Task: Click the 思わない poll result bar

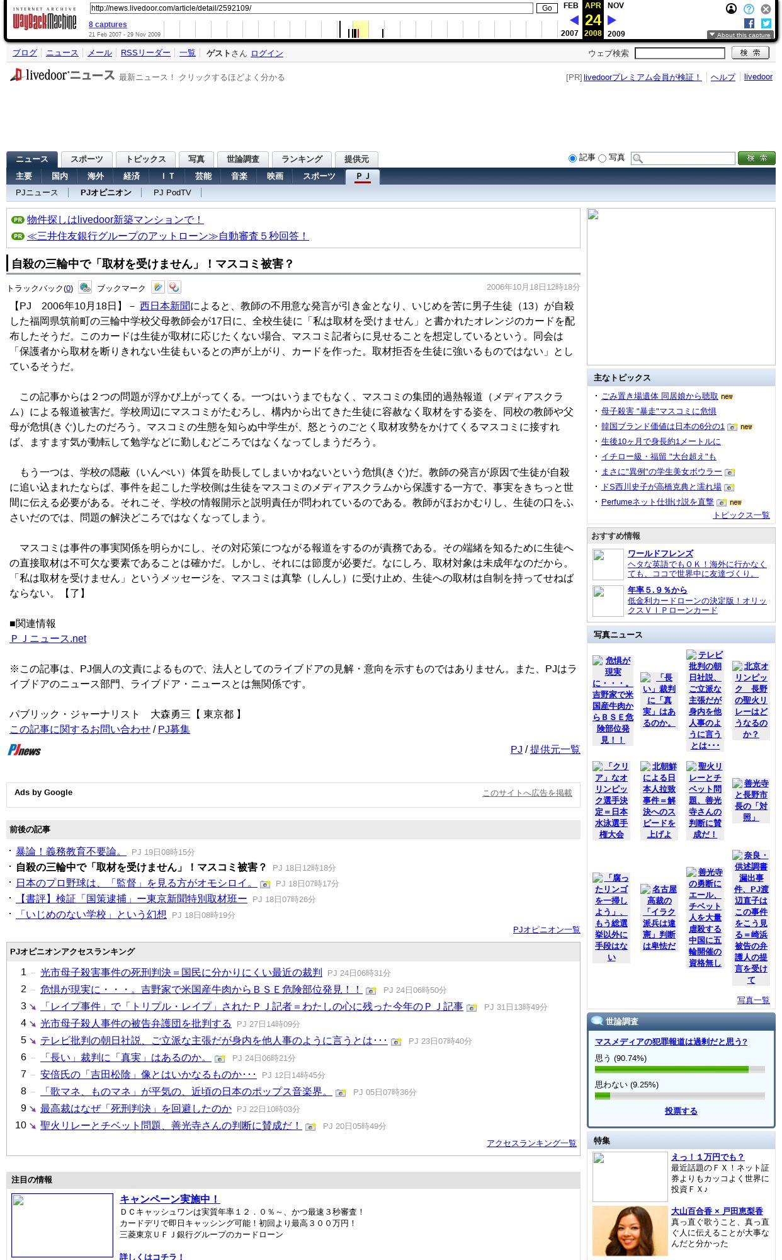Action: coord(680,1096)
